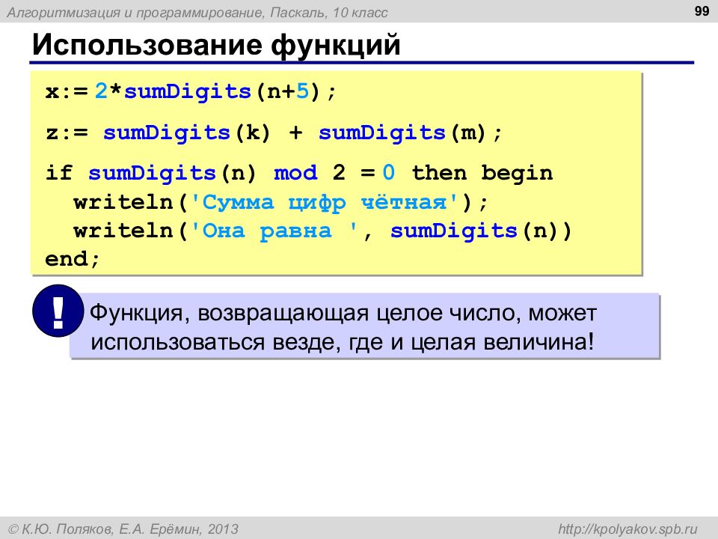The width and height of the screenshot is (718, 539).
Task: Click sumDigits(k) in the z assignment
Action: 187,133
